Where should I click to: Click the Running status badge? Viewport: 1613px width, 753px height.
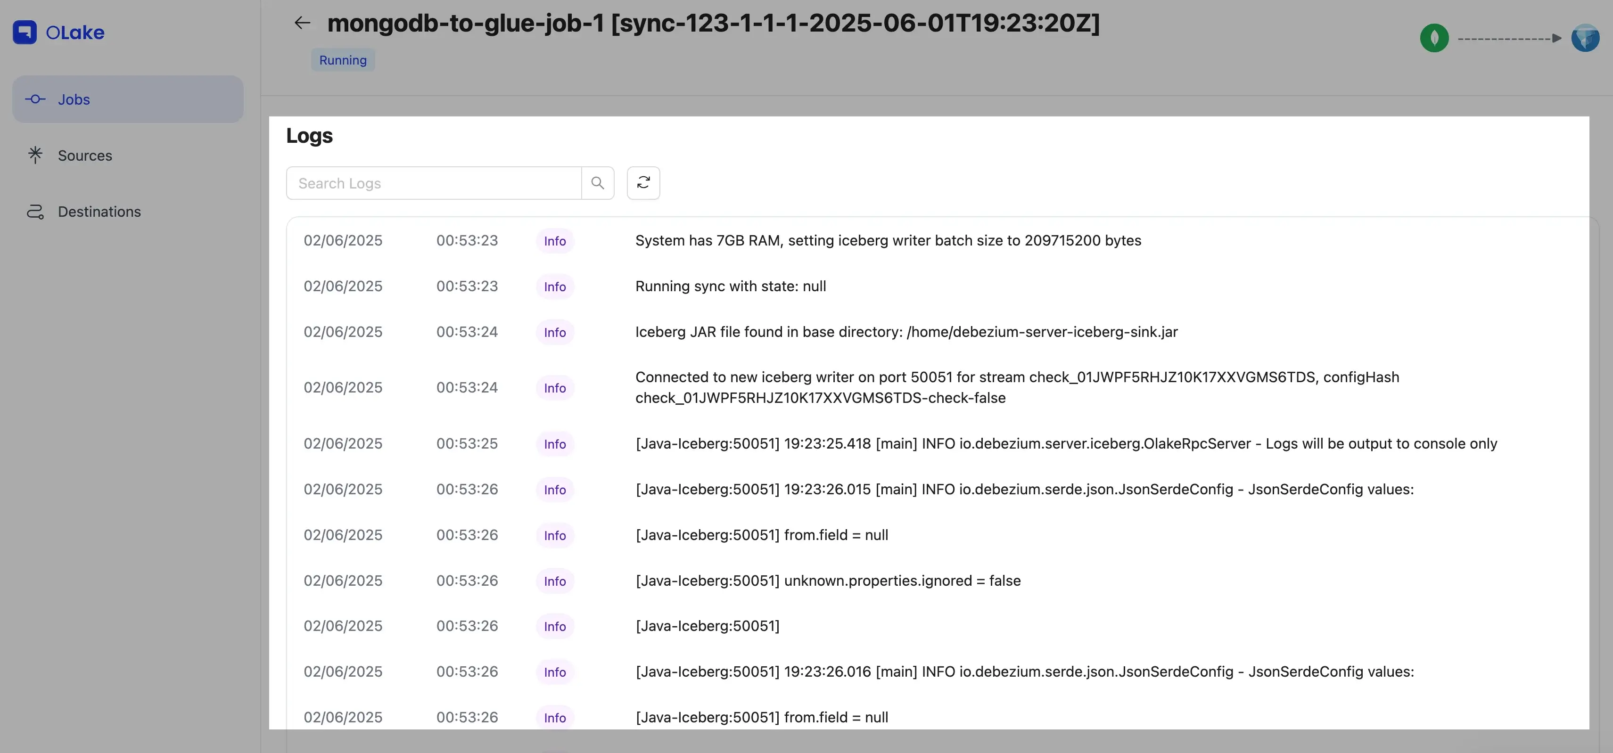point(343,60)
